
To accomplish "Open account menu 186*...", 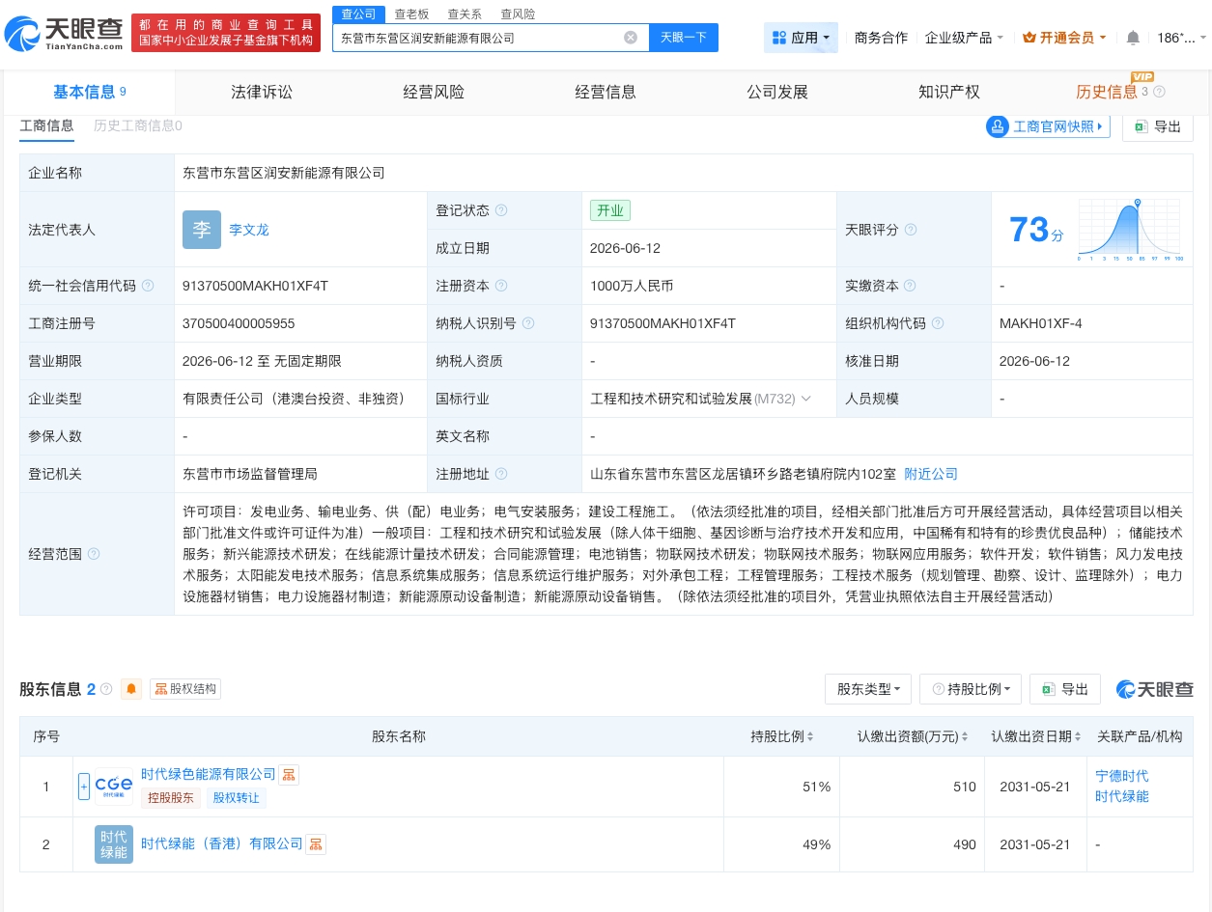I will pos(1181,38).
